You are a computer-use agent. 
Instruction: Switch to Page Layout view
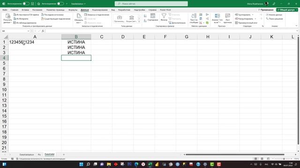coord(262,159)
